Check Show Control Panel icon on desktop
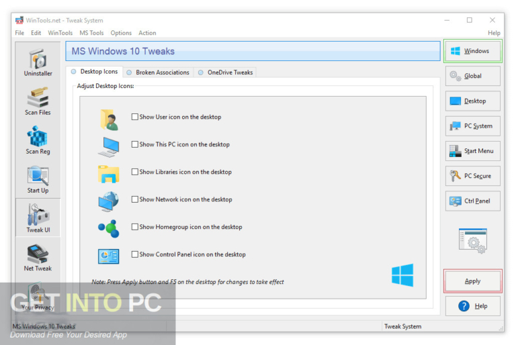 click(134, 254)
